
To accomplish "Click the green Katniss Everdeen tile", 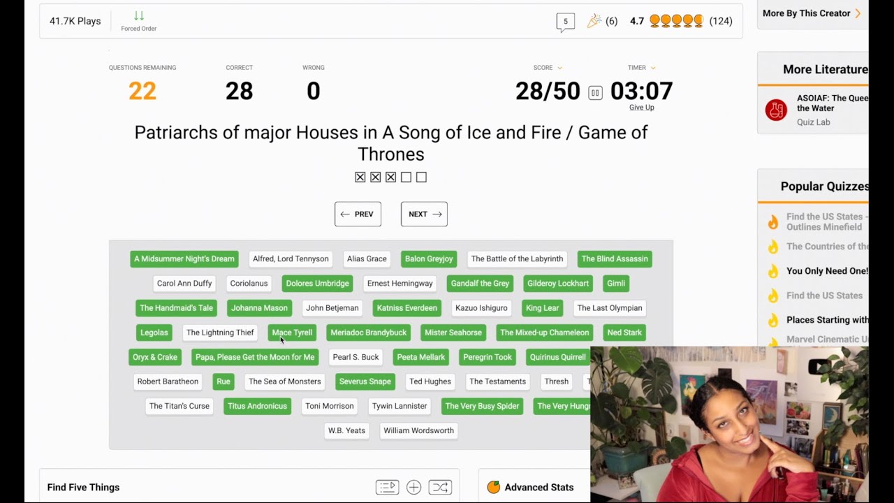I will pos(406,307).
